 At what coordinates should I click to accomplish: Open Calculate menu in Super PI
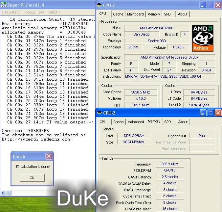[x=12, y=13]
